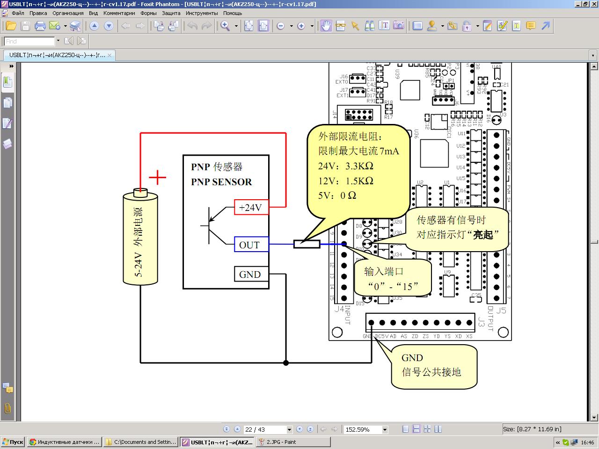This screenshot has width=599, height=449.
Task: Select the Typewriter text tool icon
Action: (x=517, y=26)
